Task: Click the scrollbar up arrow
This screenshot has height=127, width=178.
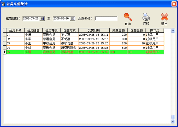Action: pos(173,30)
